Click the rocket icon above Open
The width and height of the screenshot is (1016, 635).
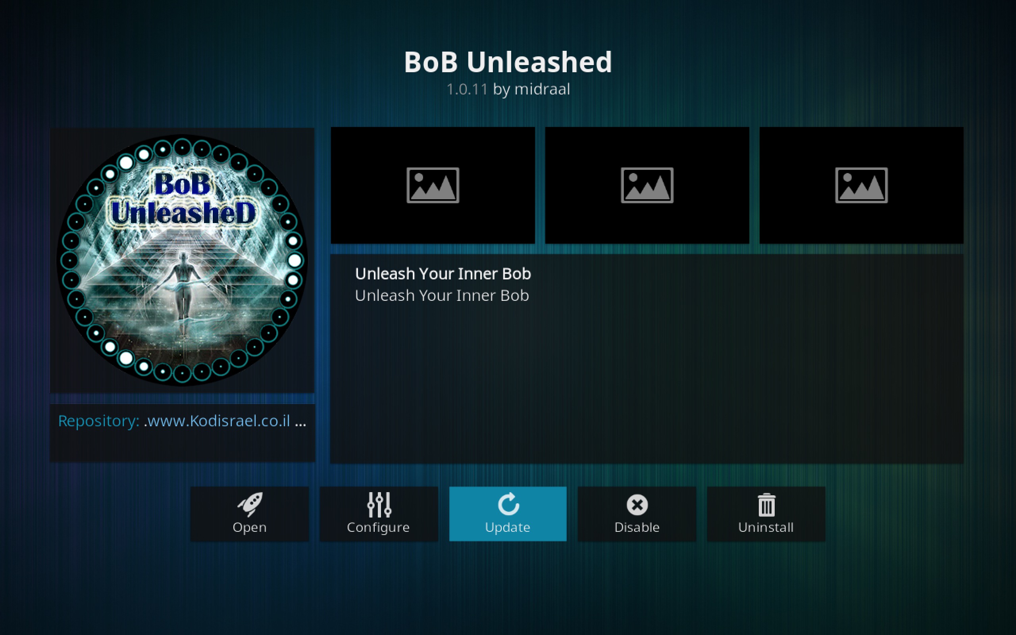pyautogui.click(x=250, y=504)
